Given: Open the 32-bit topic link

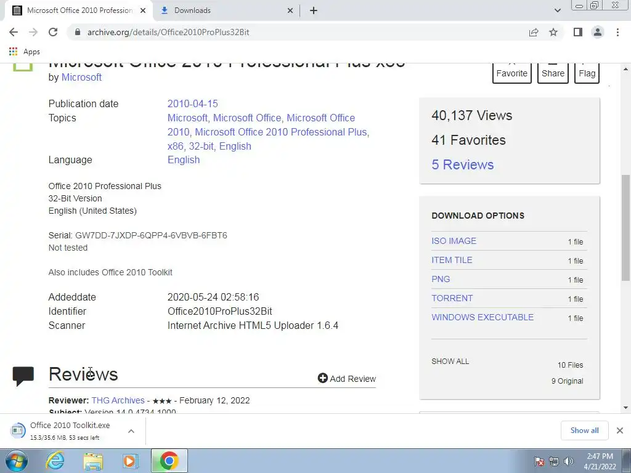Looking at the screenshot, I should click(x=202, y=146).
